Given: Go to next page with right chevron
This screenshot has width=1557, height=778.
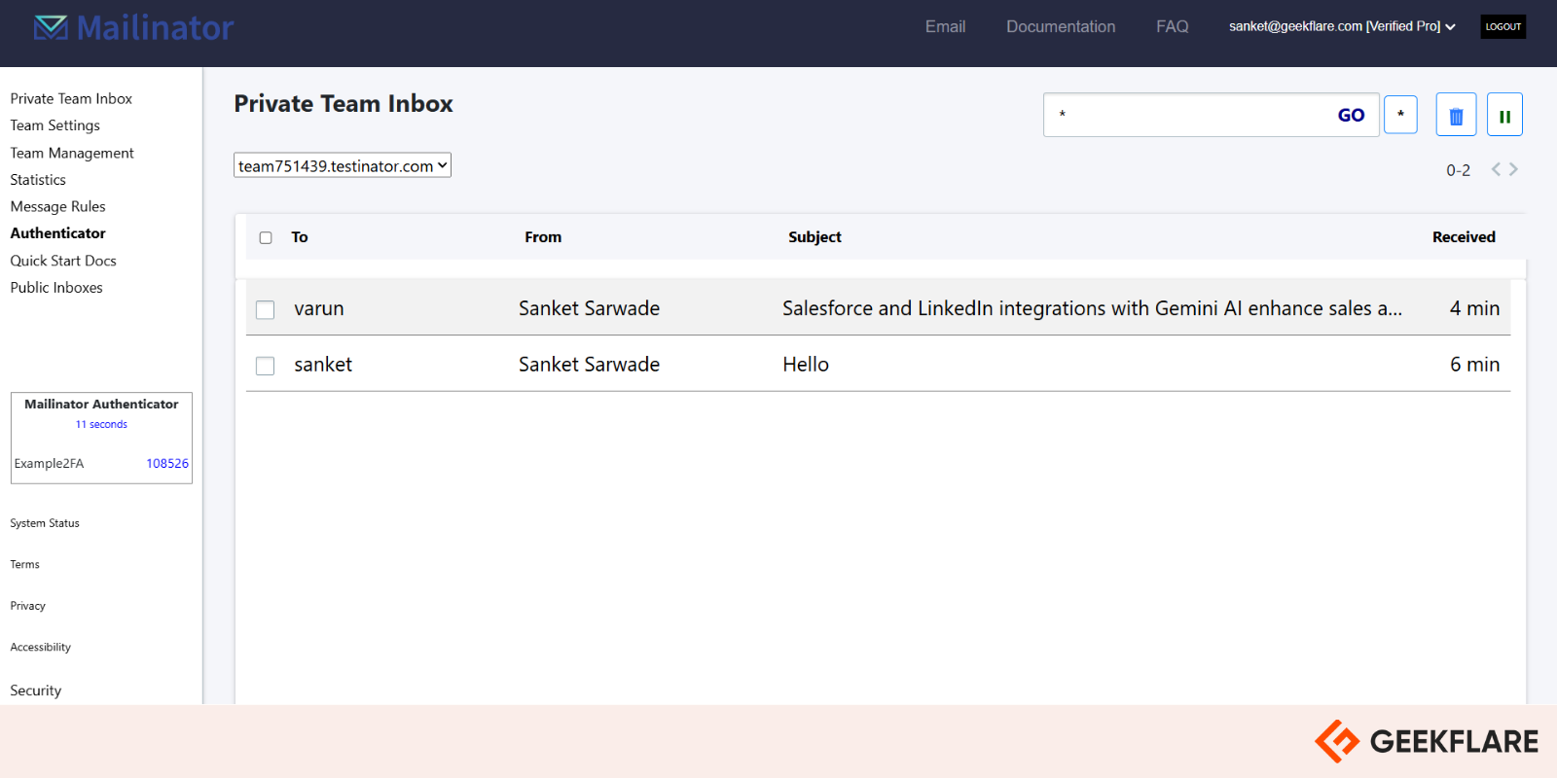Looking at the screenshot, I should (1514, 169).
